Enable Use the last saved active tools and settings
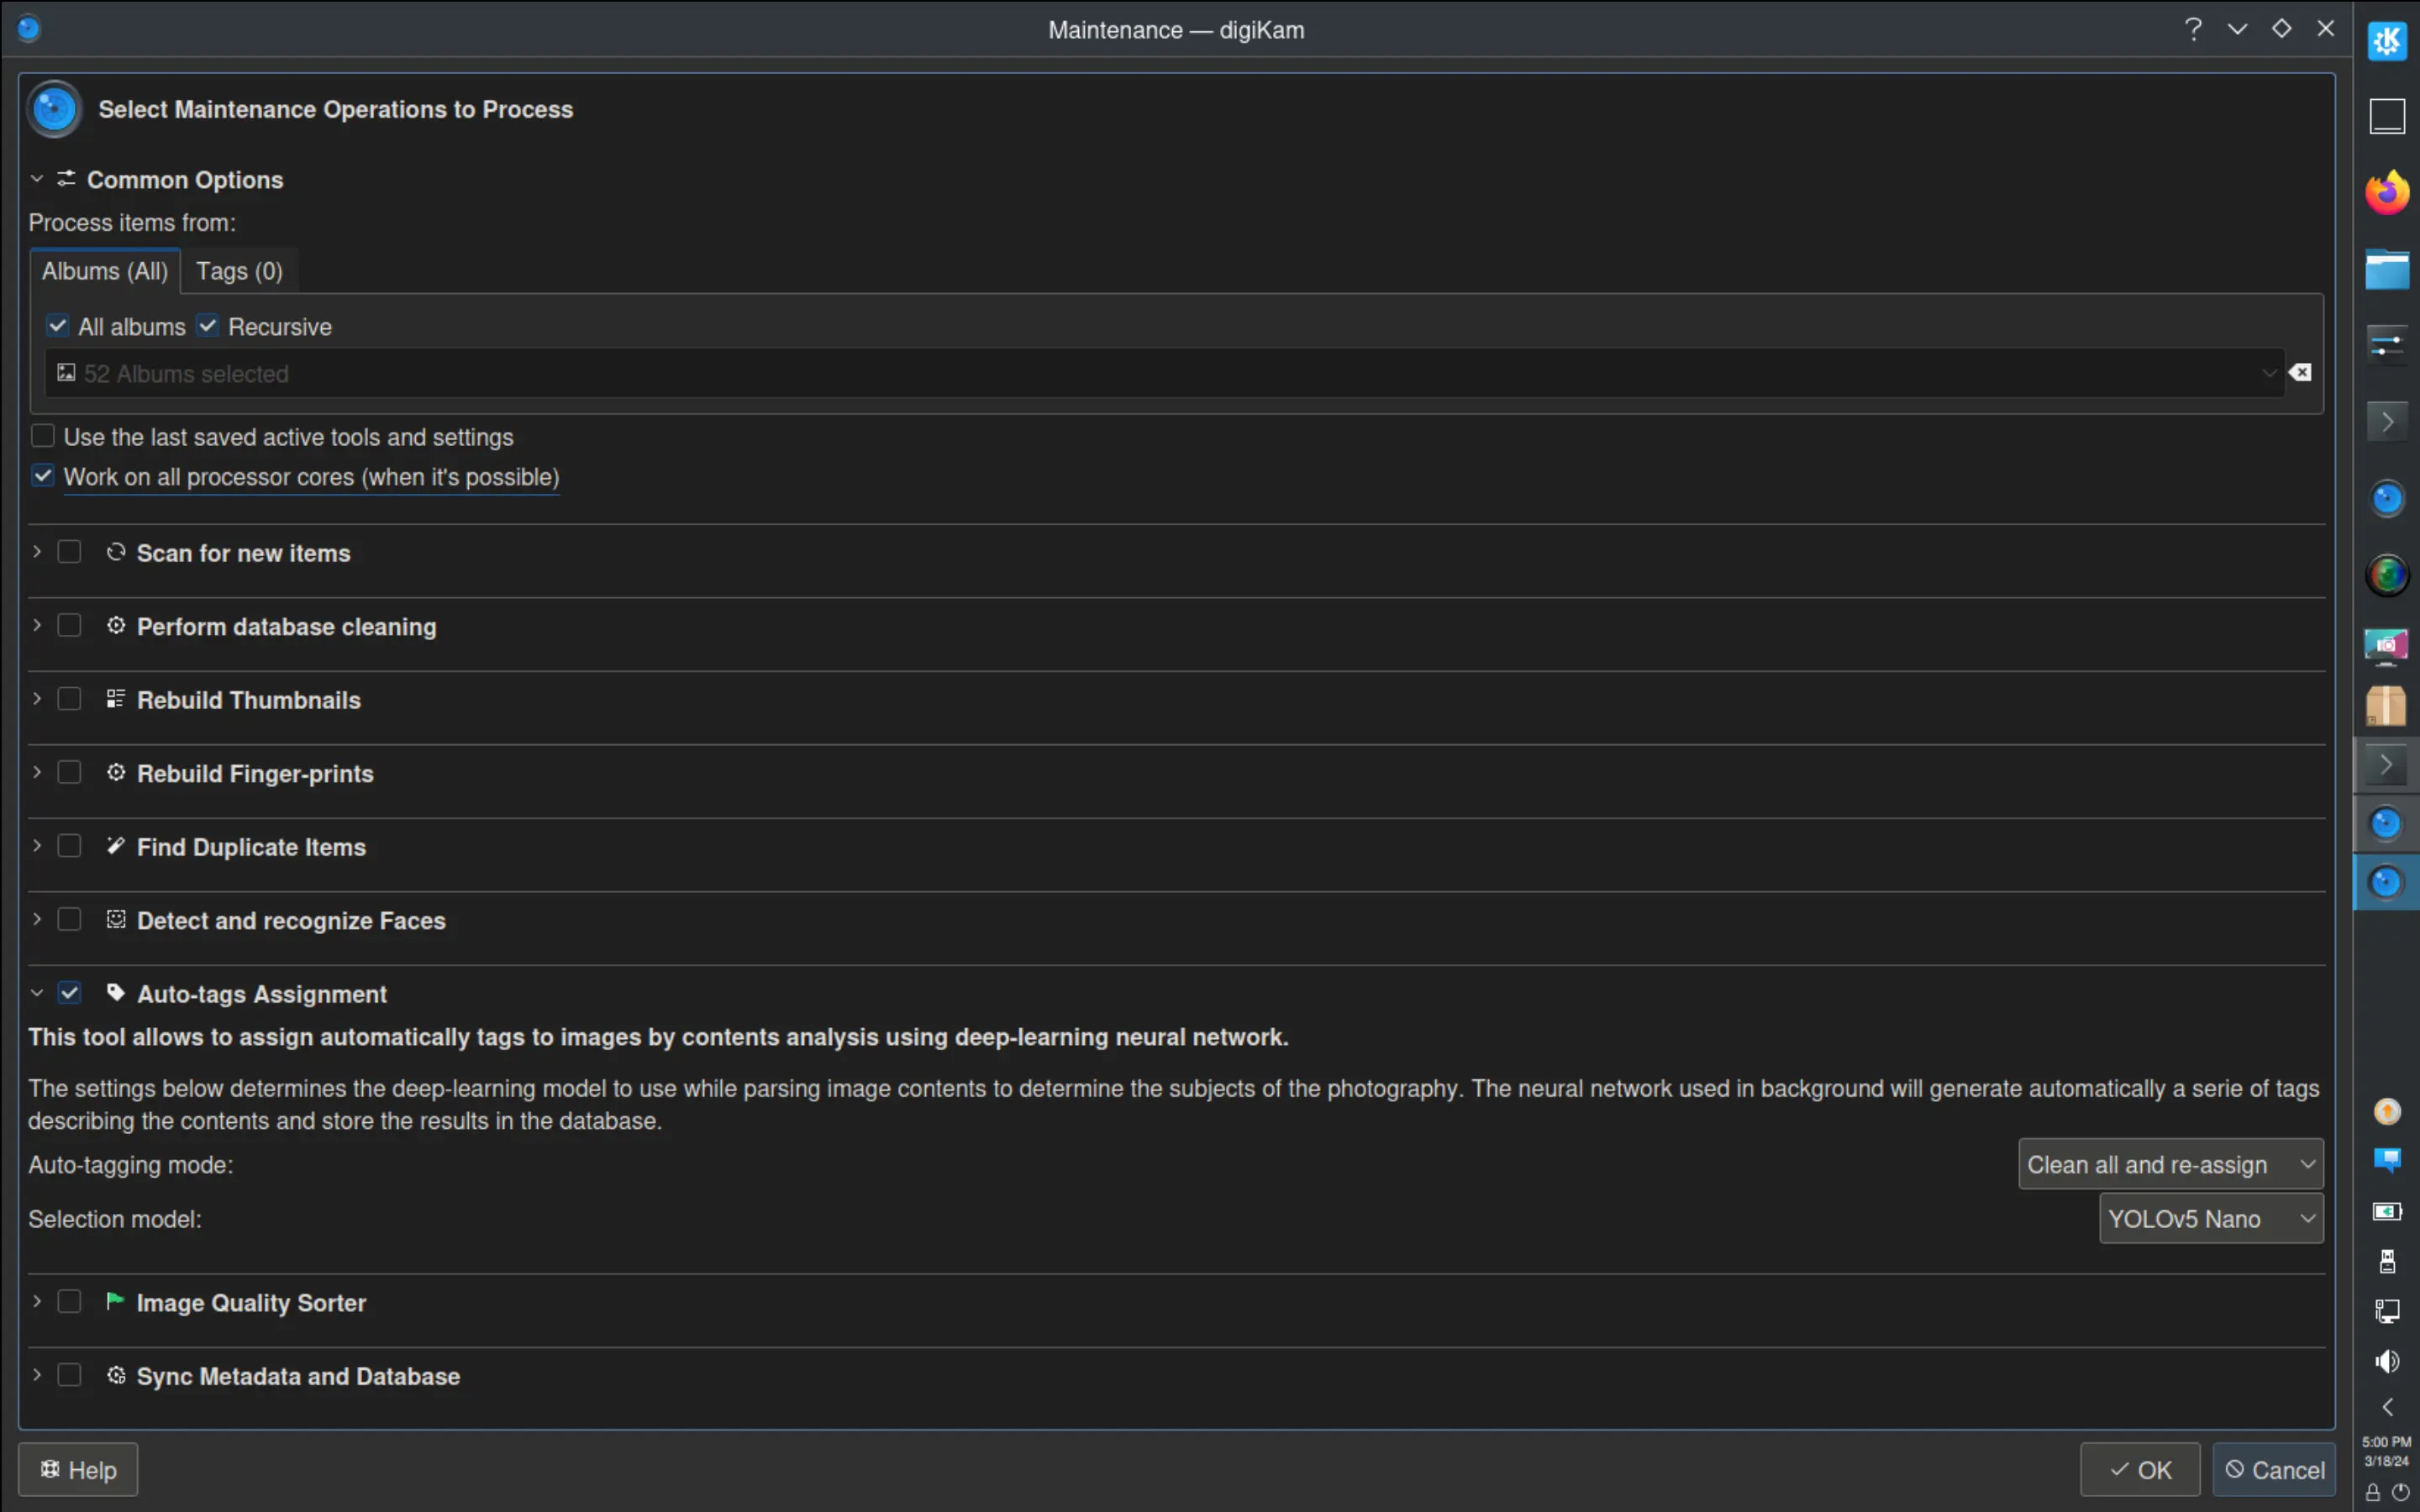The image size is (2420, 1512). tap(43, 435)
